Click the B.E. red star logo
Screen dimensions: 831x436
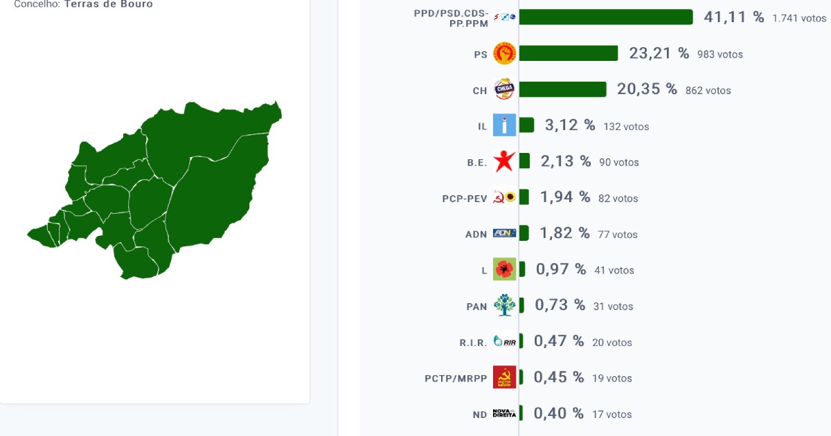pos(504,161)
